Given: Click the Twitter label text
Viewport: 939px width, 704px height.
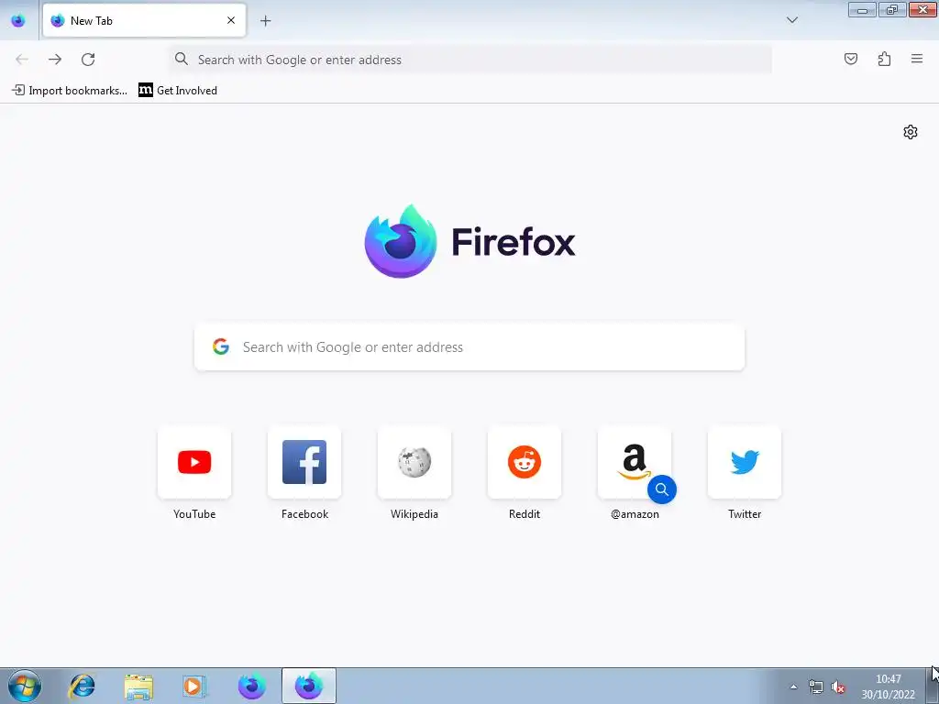Looking at the screenshot, I should pyautogui.click(x=745, y=514).
